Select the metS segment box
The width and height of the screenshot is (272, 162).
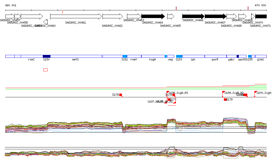coord(76,56)
